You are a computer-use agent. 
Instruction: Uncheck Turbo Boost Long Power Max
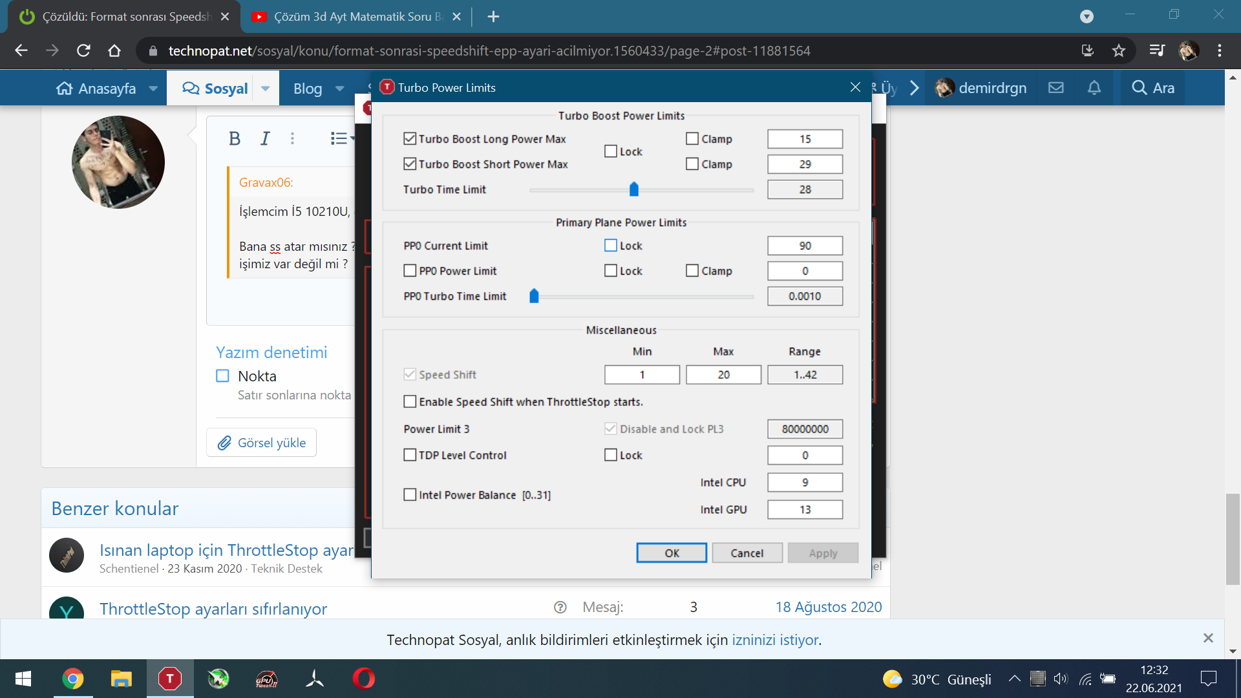[410, 139]
